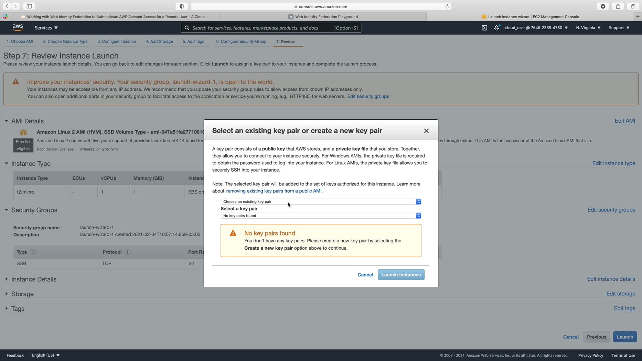This screenshot has height=361, width=642.
Task: Click pinned Slack tab icon
Action: pyautogui.click(x=6, y=17)
